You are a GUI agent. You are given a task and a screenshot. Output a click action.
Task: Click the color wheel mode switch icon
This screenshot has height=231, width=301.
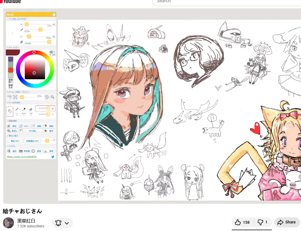click(52, 53)
